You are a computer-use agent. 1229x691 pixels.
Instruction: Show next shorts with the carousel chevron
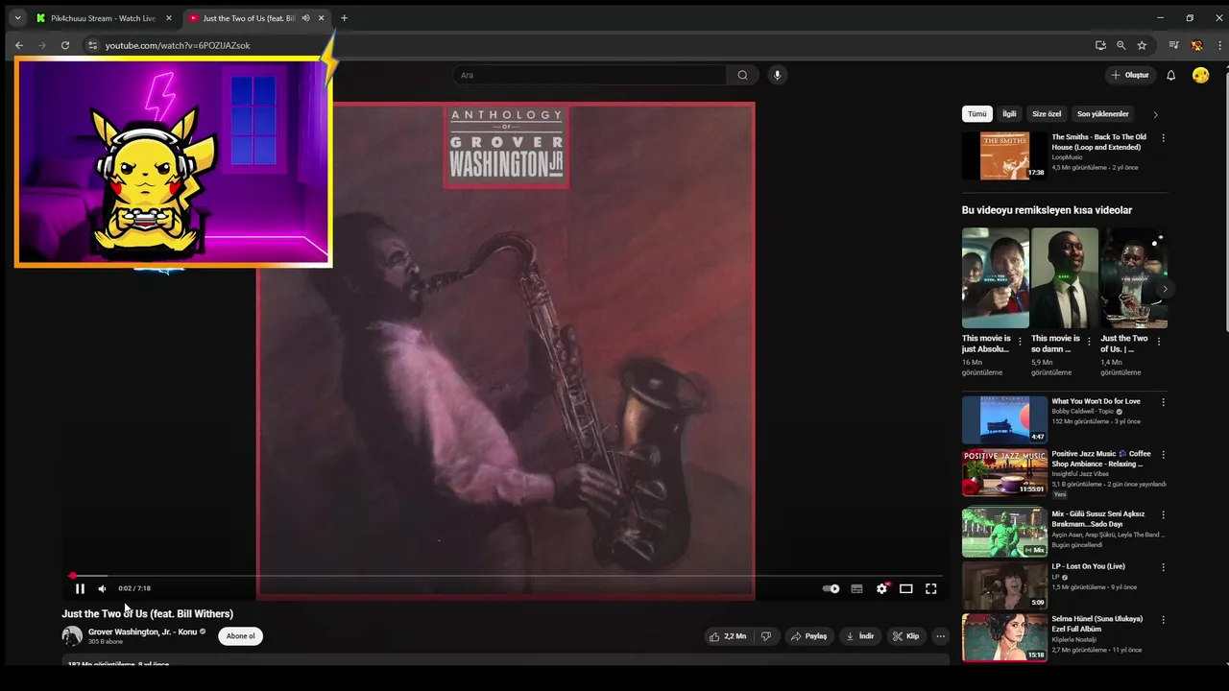(x=1165, y=288)
